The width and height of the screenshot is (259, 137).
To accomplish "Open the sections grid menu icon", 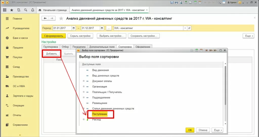I will pos(5,10).
